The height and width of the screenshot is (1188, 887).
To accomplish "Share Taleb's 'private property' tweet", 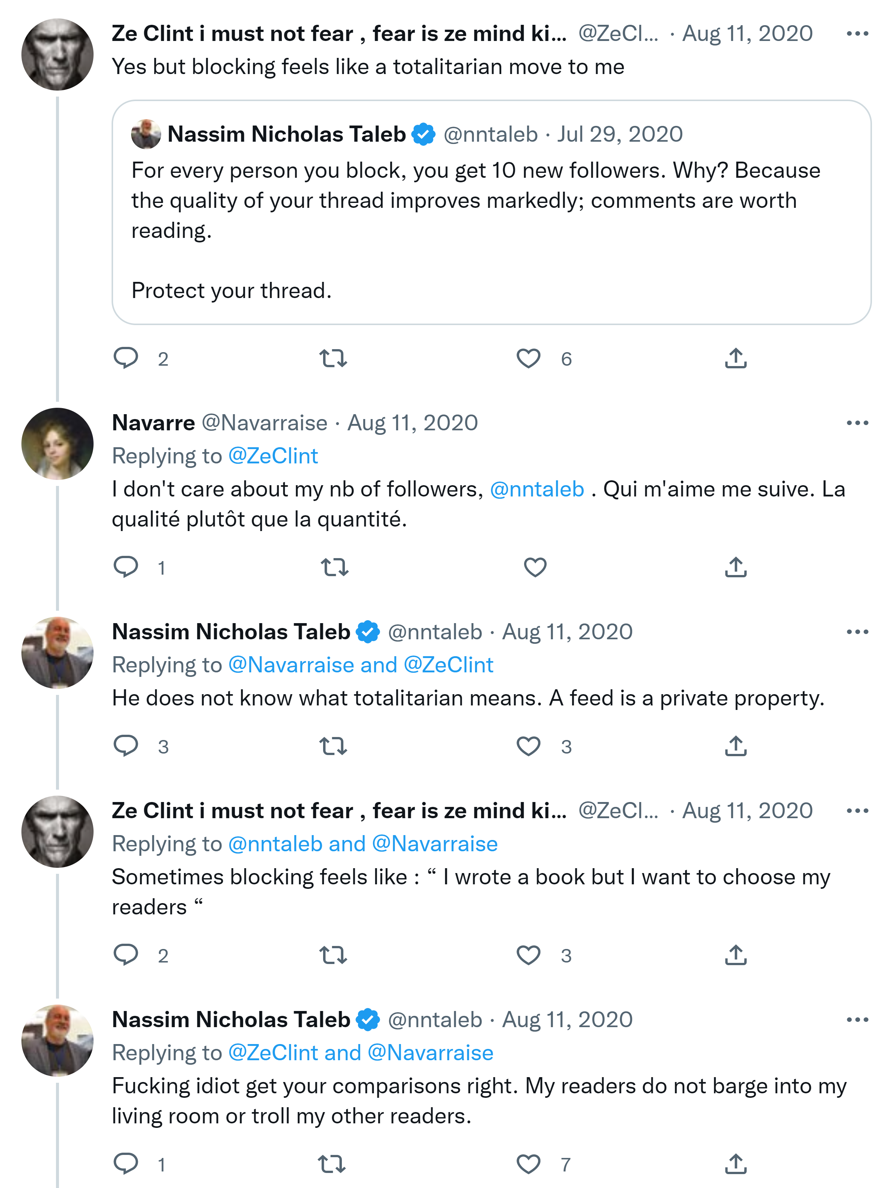I will pyautogui.click(x=736, y=746).
